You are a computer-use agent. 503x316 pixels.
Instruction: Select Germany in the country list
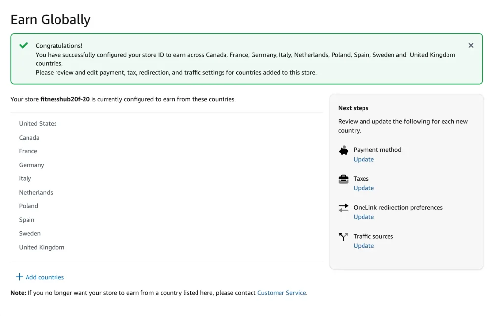pos(31,165)
